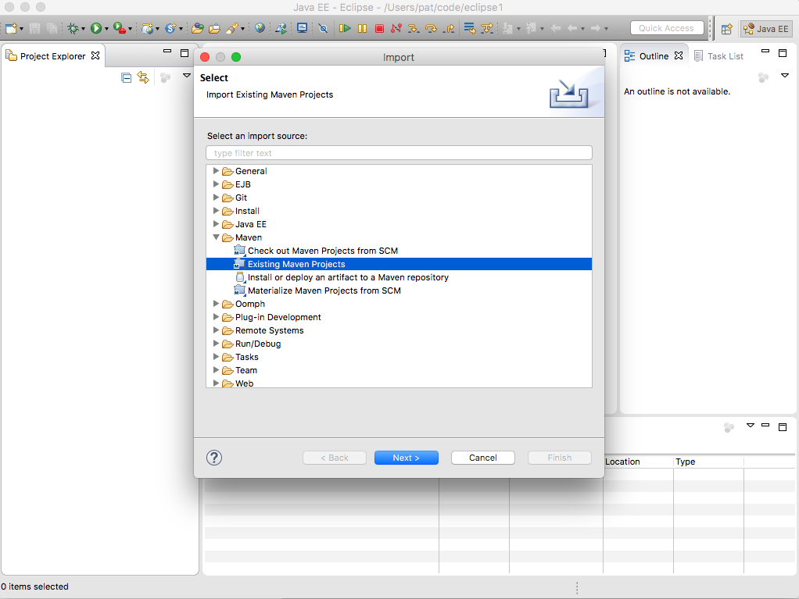Screen dimensions: 799x599
Task: Expand the General folder
Action: click(217, 171)
